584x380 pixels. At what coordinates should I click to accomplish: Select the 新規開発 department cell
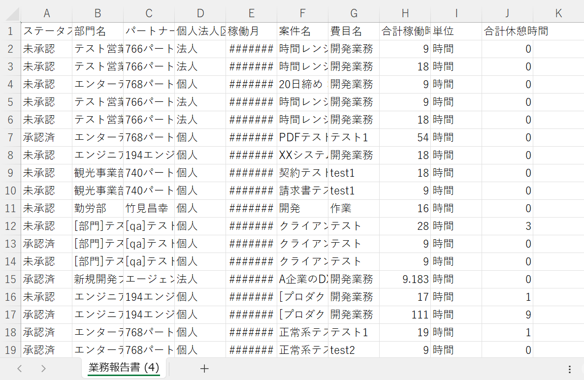[x=97, y=279]
